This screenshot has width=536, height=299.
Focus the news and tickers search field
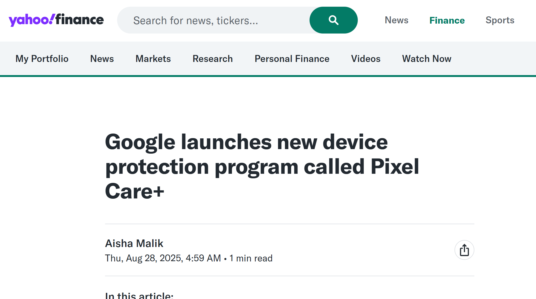pos(213,20)
